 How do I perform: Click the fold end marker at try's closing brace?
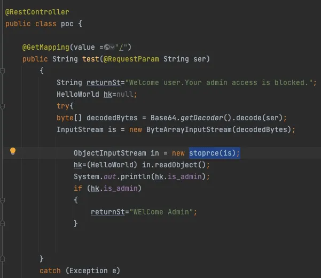[2, 259]
